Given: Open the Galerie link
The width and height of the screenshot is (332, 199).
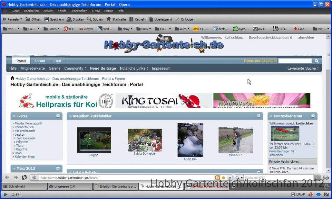Looking at the screenshot, I should point(54,68).
